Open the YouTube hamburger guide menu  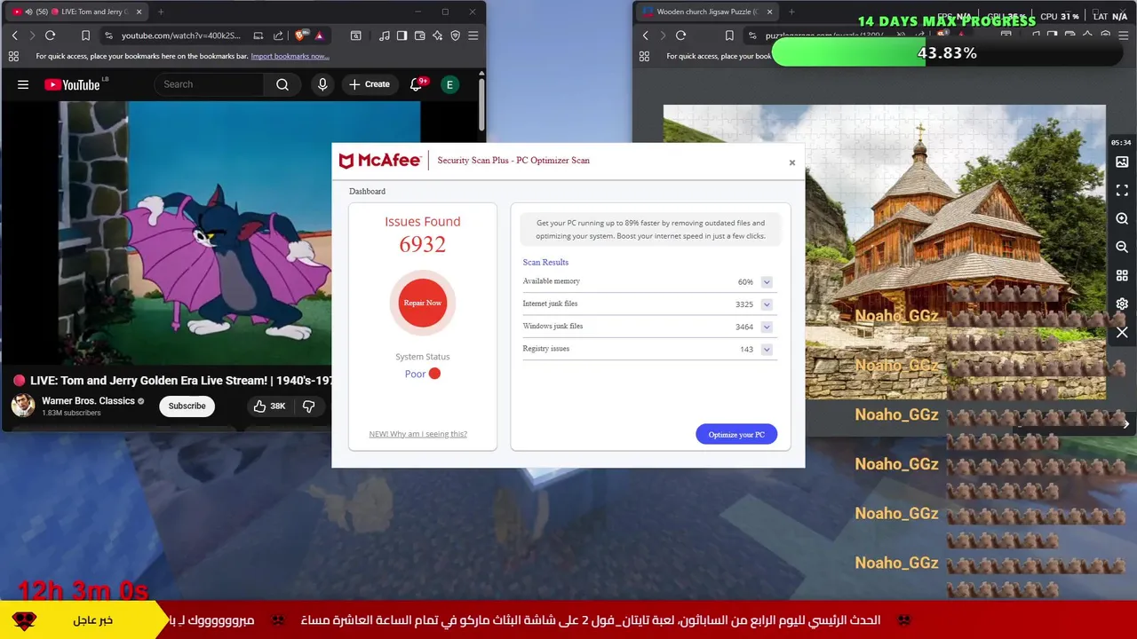click(x=23, y=84)
